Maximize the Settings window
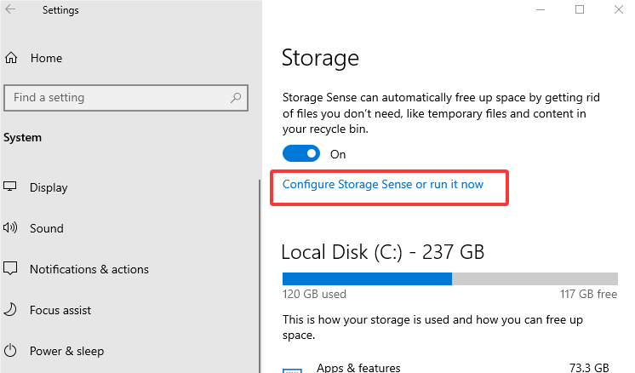 pos(580,9)
